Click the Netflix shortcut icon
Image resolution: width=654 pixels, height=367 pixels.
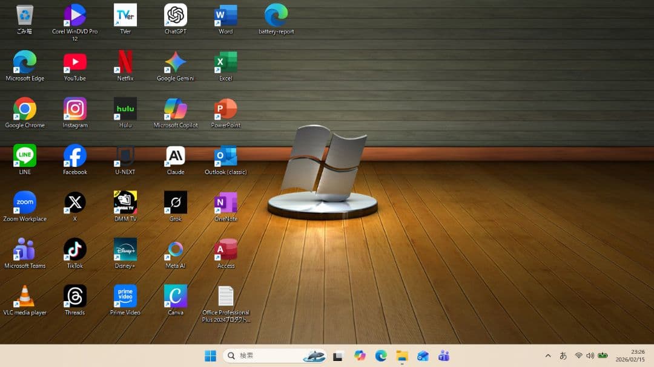(x=125, y=62)
